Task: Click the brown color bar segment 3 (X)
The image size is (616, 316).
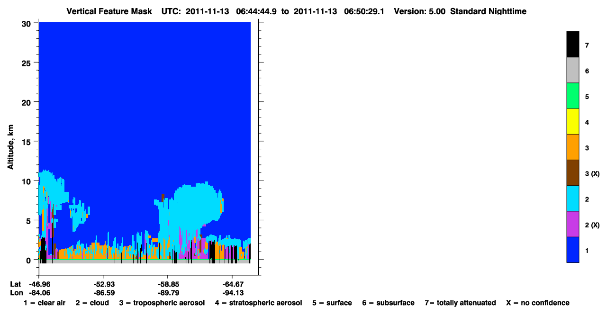Action: 572,172
